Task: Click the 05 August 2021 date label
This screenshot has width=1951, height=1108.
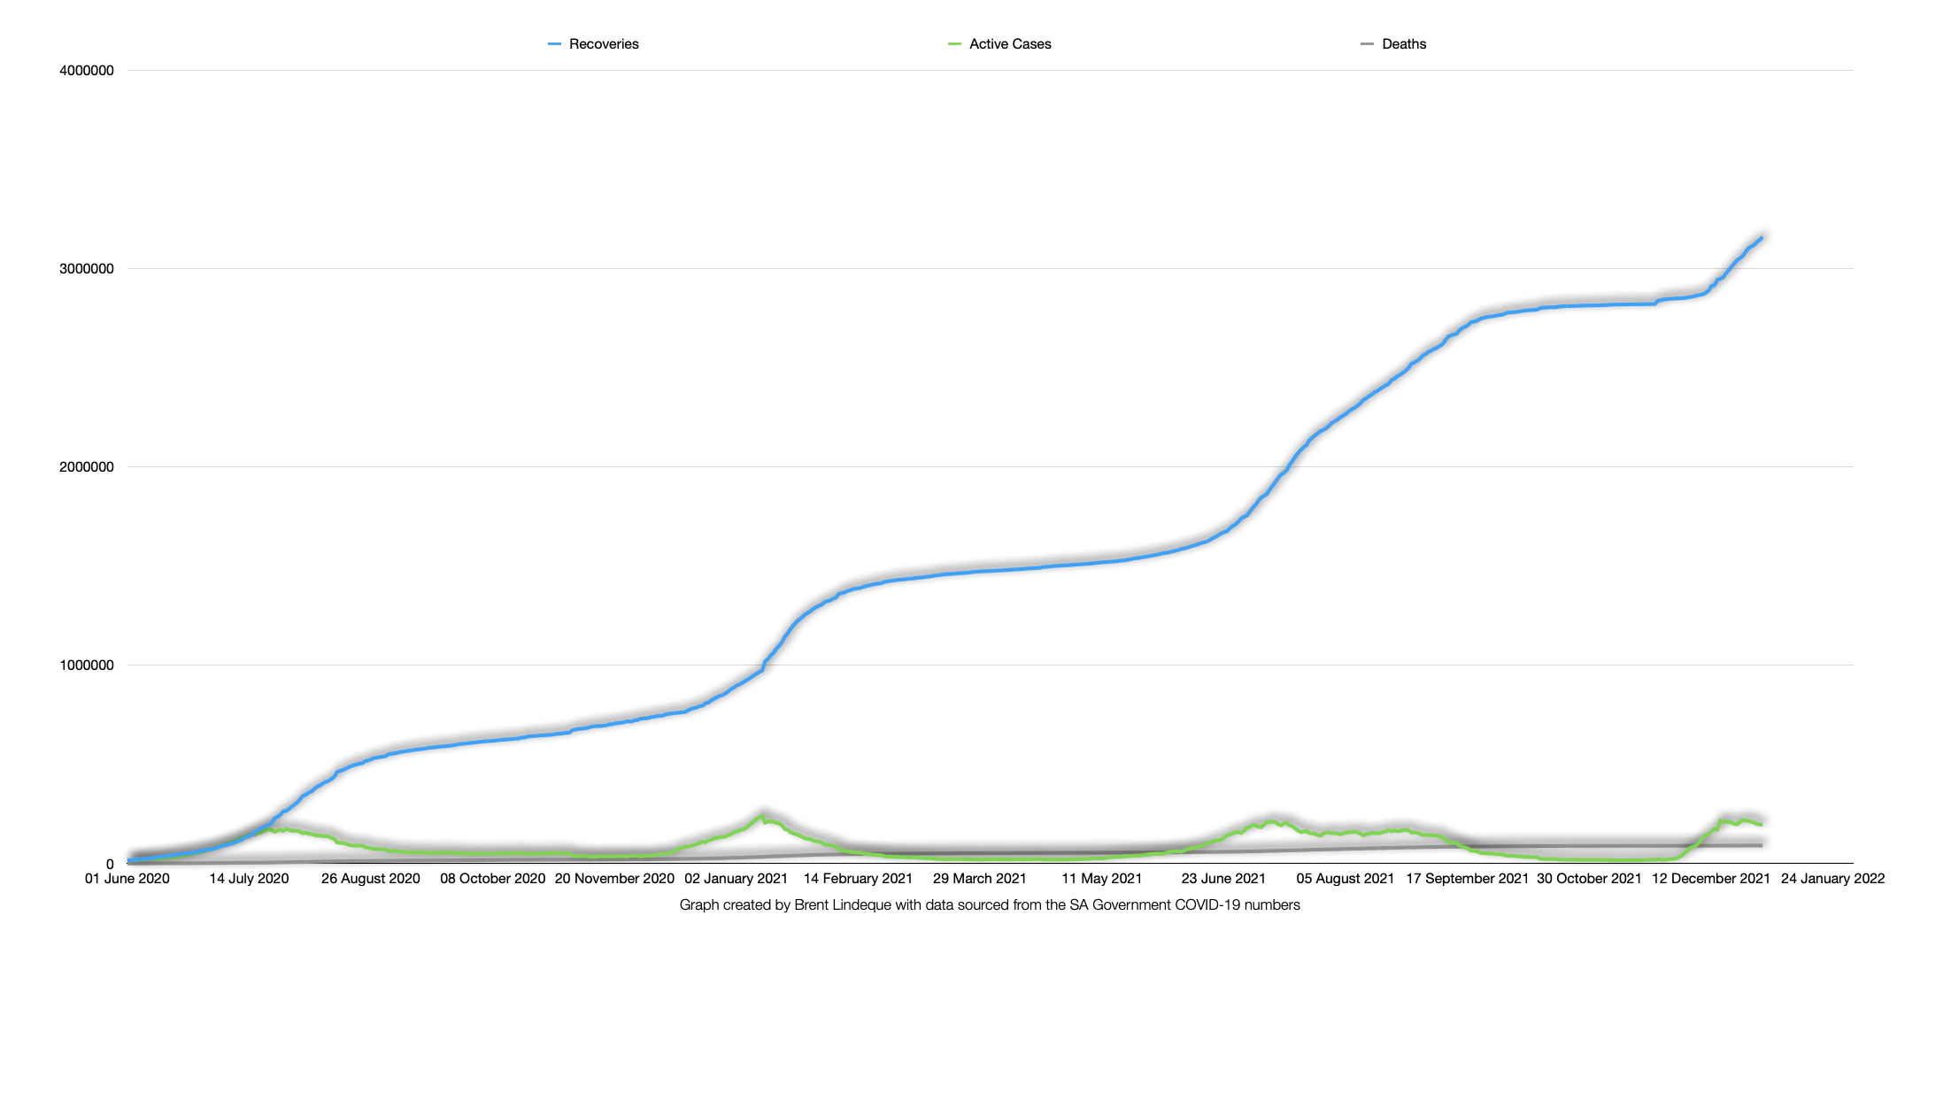Action: coord(1346,879)
